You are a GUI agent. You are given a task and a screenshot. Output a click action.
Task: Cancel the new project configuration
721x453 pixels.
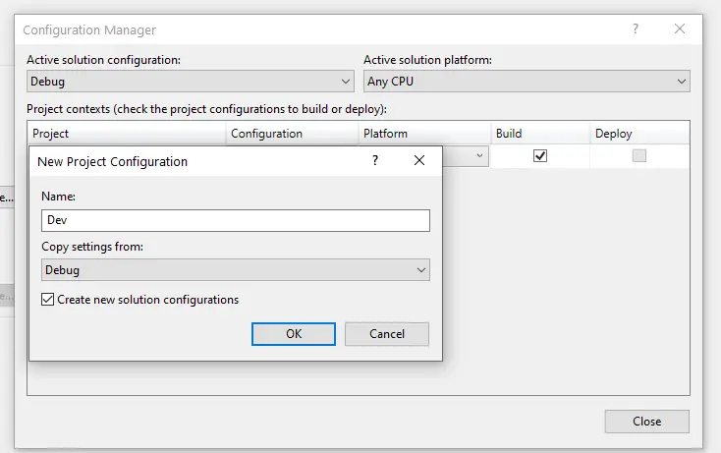point(387,334)
